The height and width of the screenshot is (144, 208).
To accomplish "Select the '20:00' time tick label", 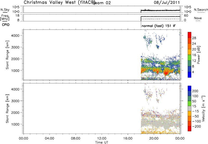I will [x=154, y=139].
